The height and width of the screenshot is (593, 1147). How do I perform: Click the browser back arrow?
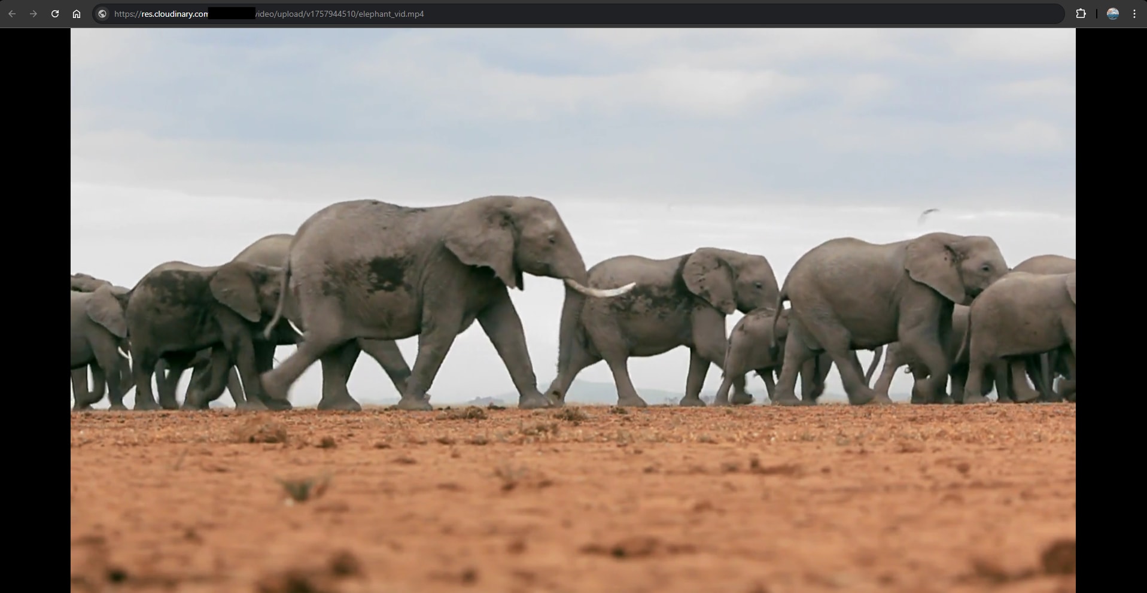[x=12, y=14]
